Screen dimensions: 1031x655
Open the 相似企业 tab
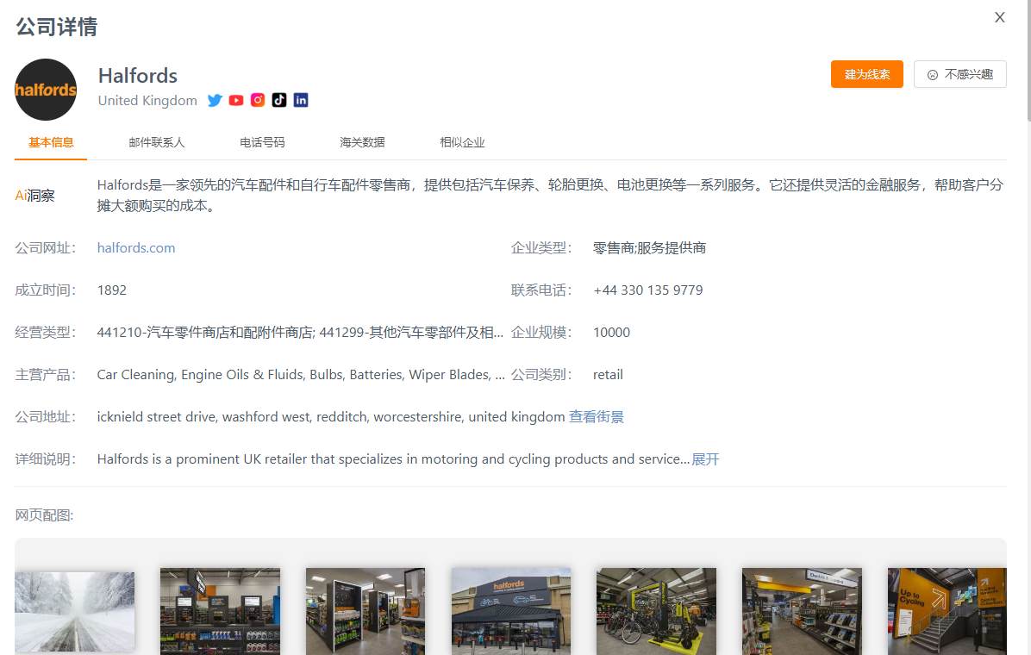(x=461, y=143)
